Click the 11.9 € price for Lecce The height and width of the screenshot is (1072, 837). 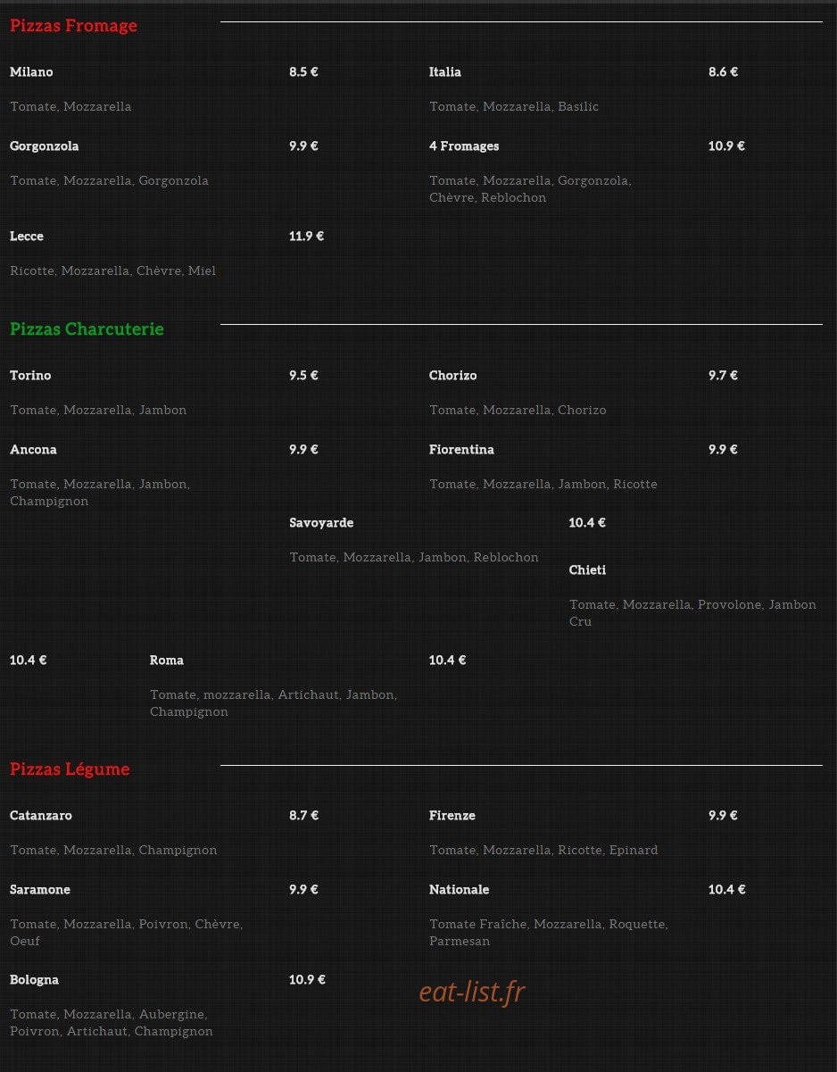(x=306, y=237)
